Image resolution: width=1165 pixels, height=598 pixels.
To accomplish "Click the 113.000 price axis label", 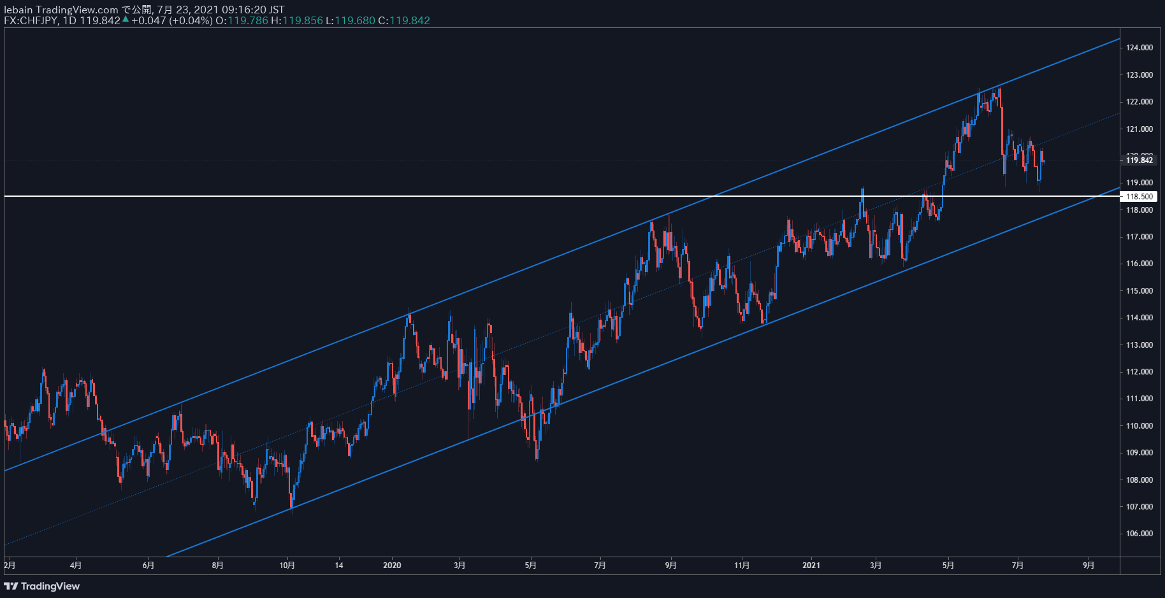I will click(x=1140, y=345).
